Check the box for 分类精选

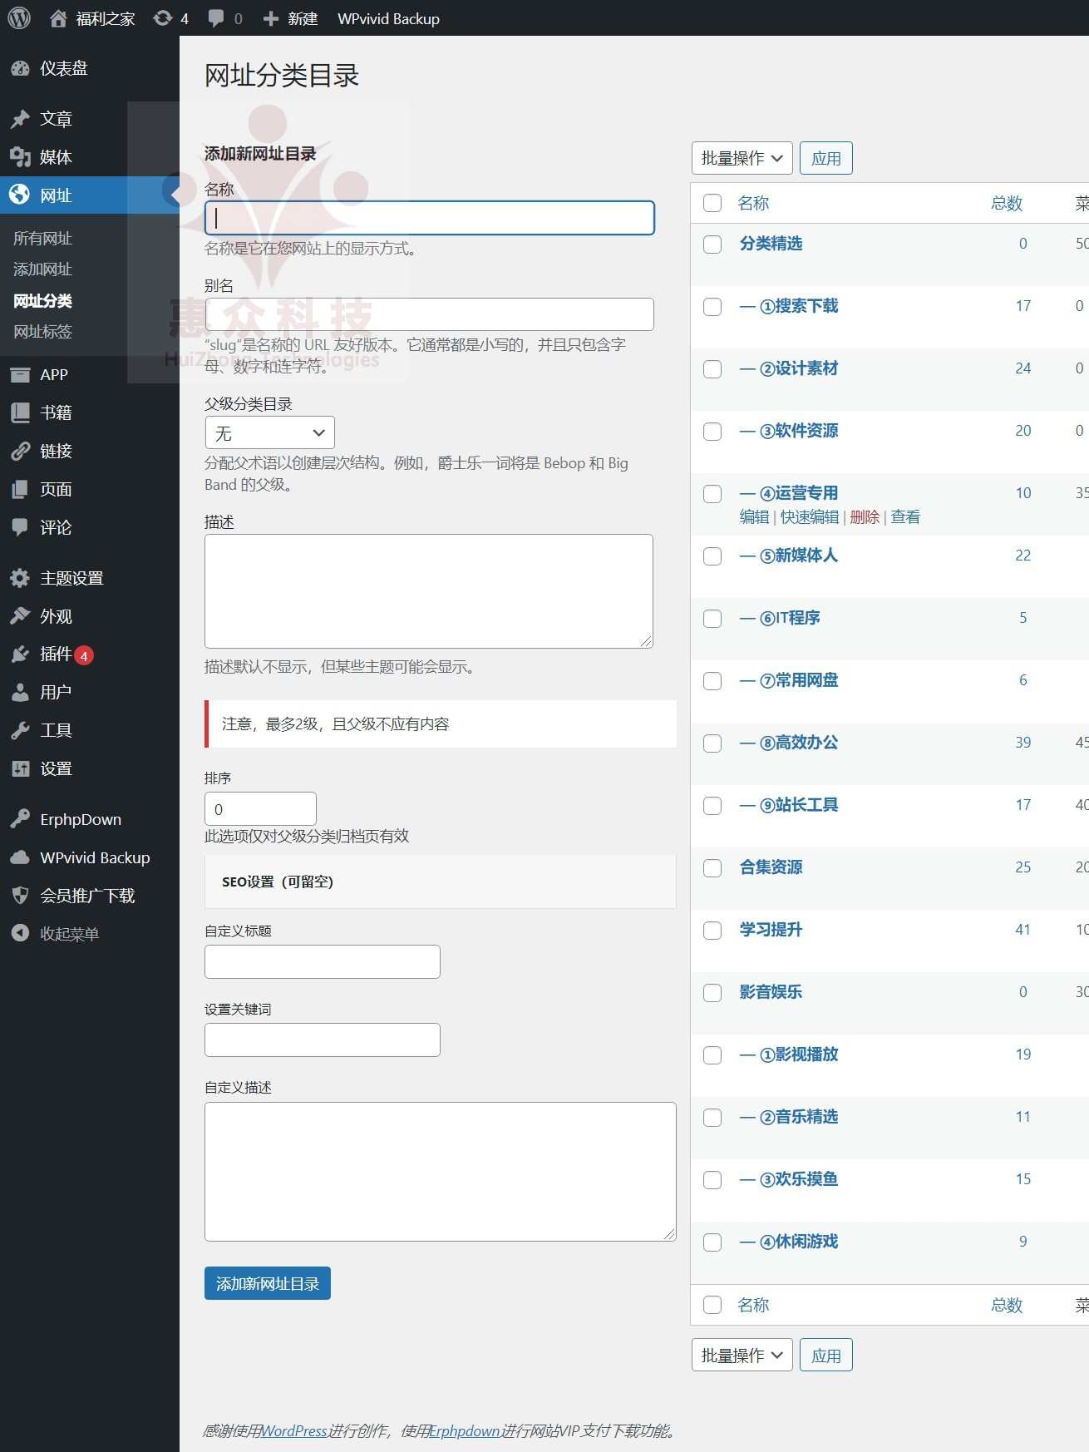tap(712, 244)
